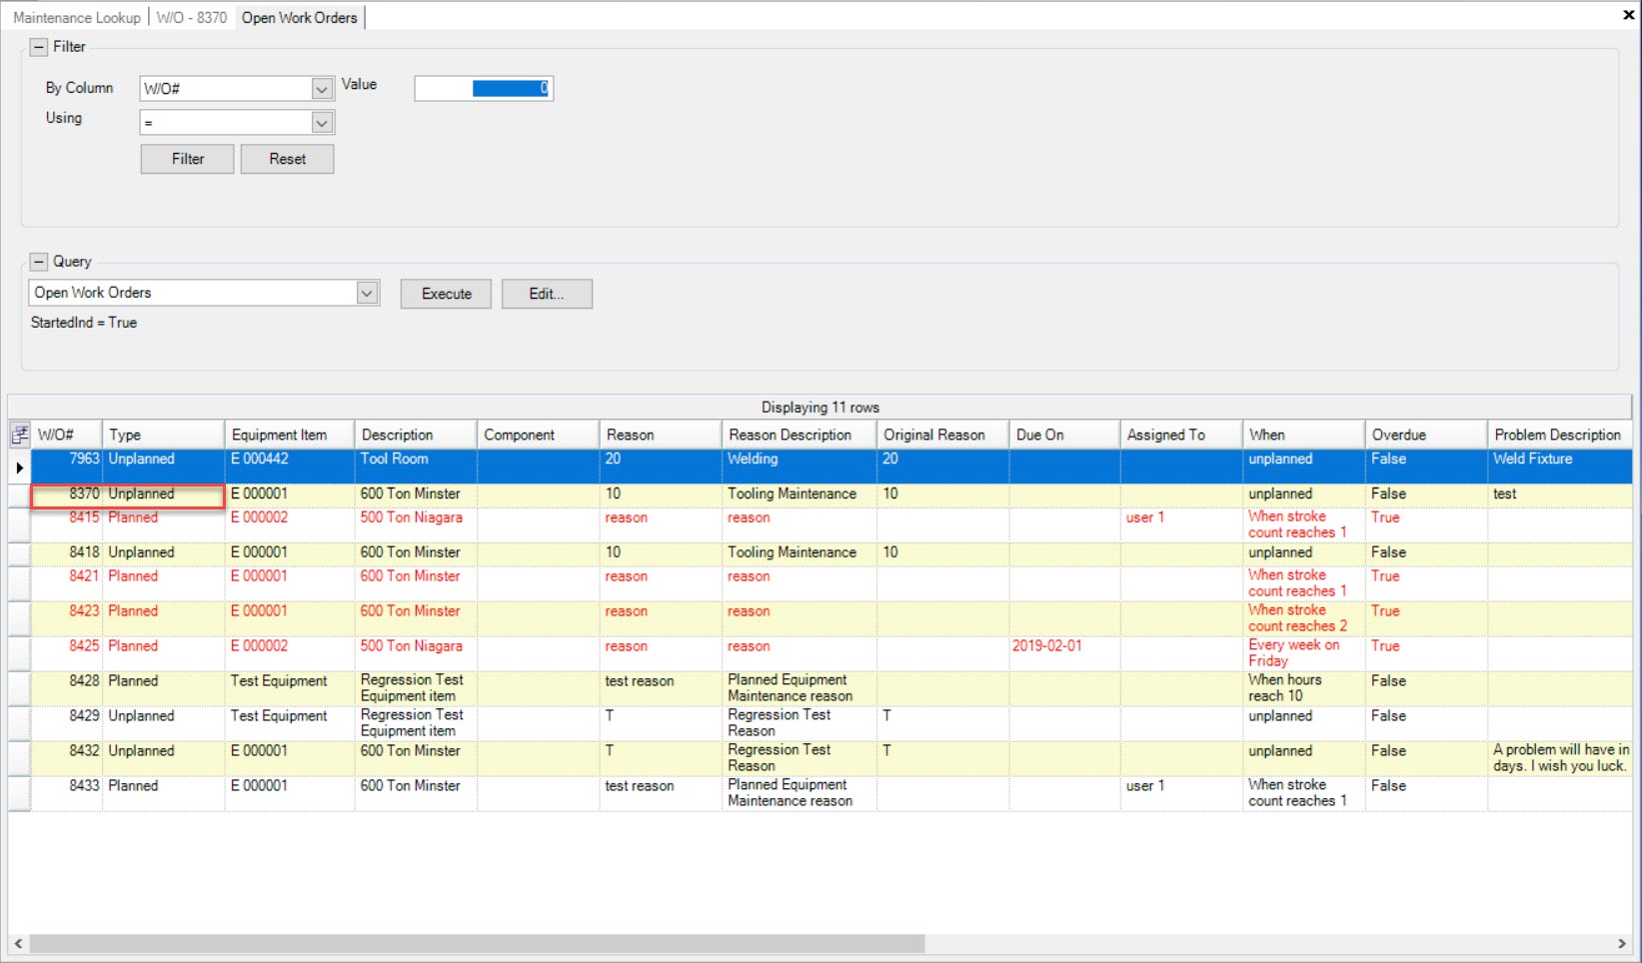Click the Filter button
Screen dimensions: 1642x963
coord(187,159)
